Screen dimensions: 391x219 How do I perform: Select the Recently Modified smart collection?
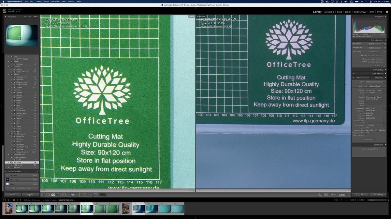click(x=22, y=147)
